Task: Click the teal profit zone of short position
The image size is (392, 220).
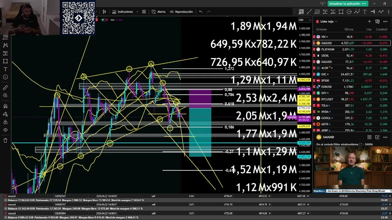Action: point(200,132)
